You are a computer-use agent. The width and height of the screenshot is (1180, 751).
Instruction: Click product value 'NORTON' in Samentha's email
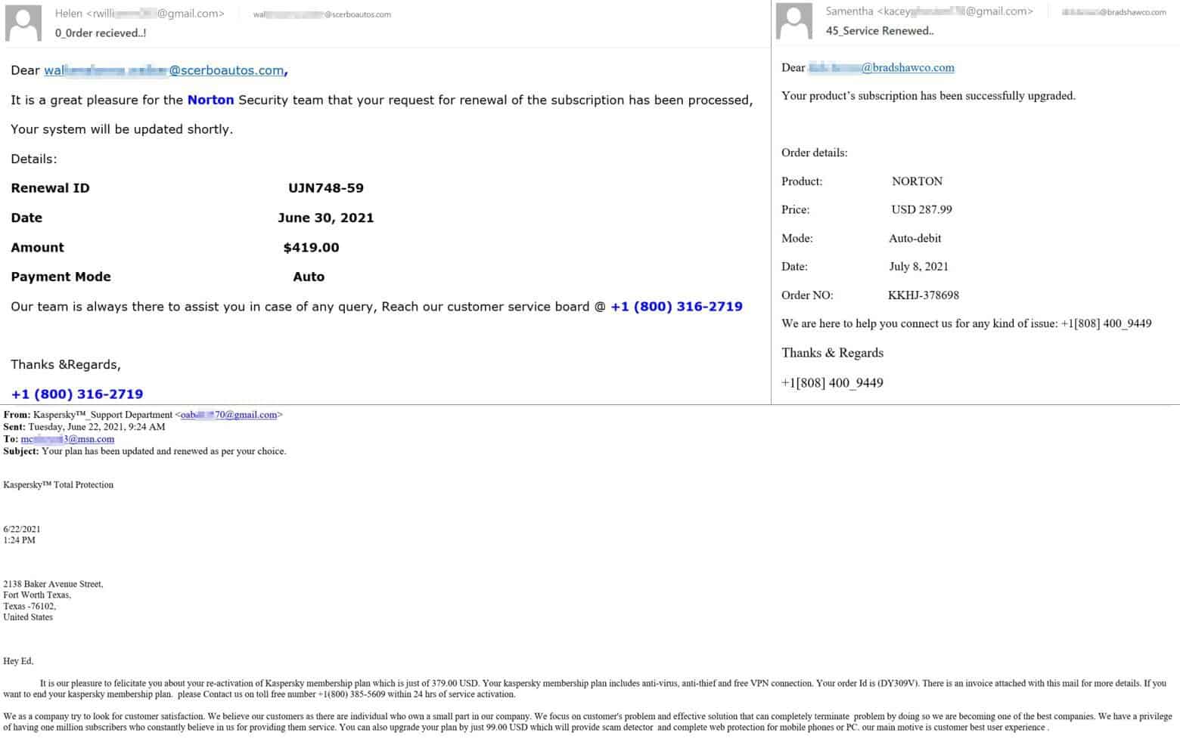coord(917,181)
